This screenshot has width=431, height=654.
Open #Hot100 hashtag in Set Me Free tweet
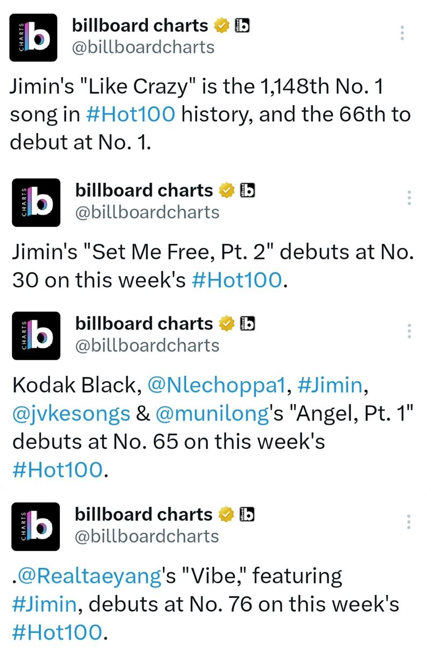click(237, 280)
